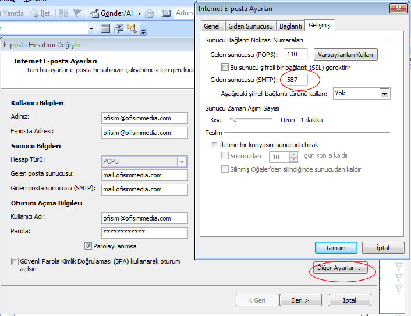Click the Gelen posta sunucusu field
The width and height of the screenshot is (411, 316).
pyautogui.click(x=144, y=175)
